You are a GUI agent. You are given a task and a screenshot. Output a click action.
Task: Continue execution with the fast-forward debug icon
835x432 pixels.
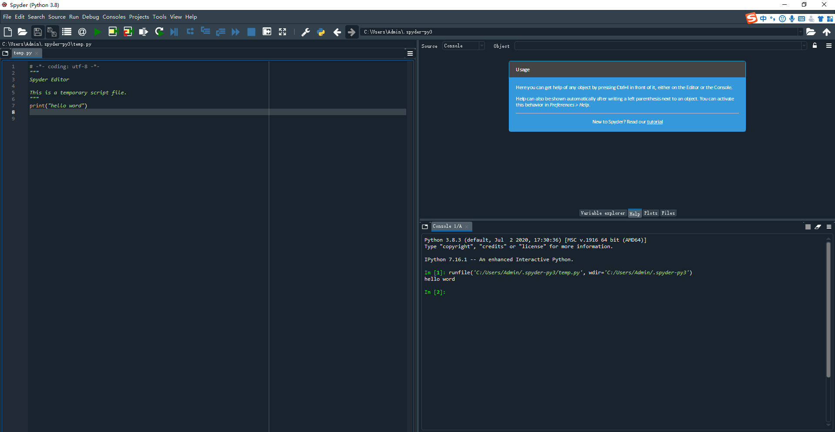(x=236, y=32)
